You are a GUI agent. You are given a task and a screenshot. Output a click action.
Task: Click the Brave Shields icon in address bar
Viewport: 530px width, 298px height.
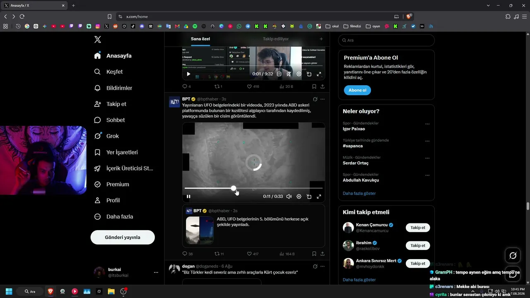point(409,17)
